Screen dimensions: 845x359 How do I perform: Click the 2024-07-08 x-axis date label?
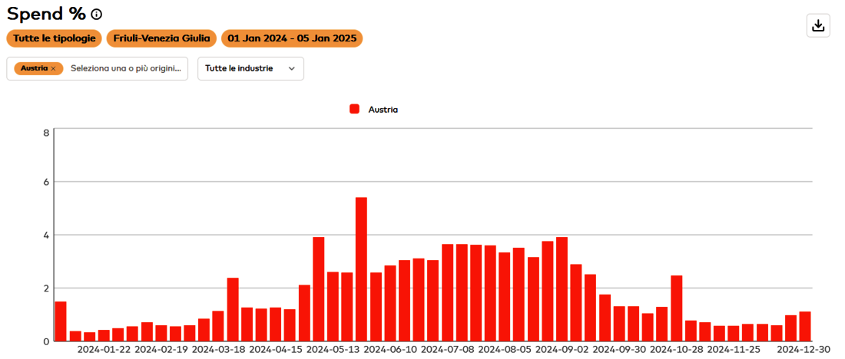point(448,349)
